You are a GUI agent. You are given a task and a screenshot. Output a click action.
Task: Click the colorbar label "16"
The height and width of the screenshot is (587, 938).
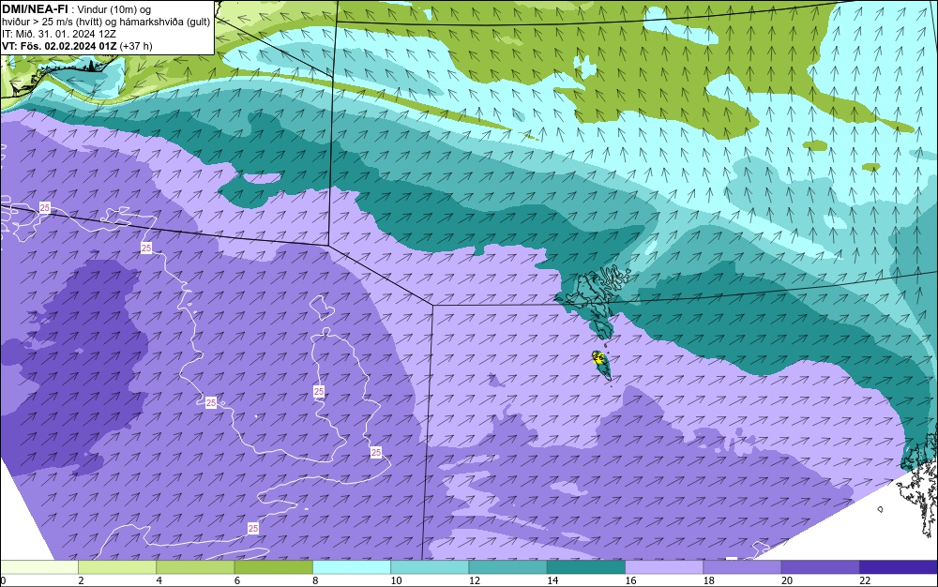click(x=631, y=580)
